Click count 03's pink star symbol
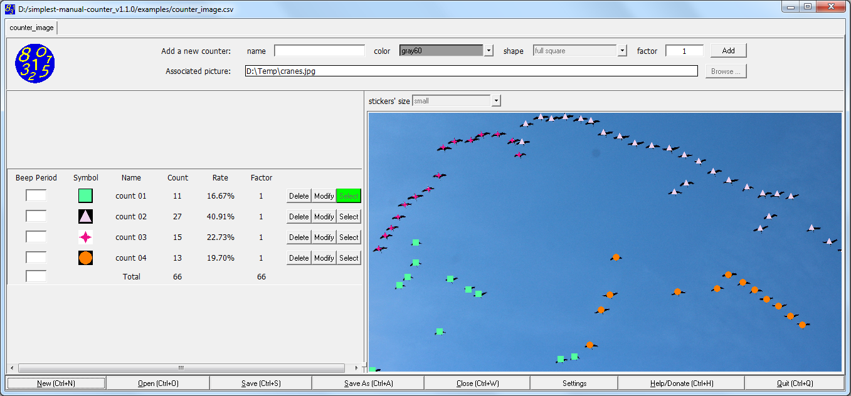 85,237
